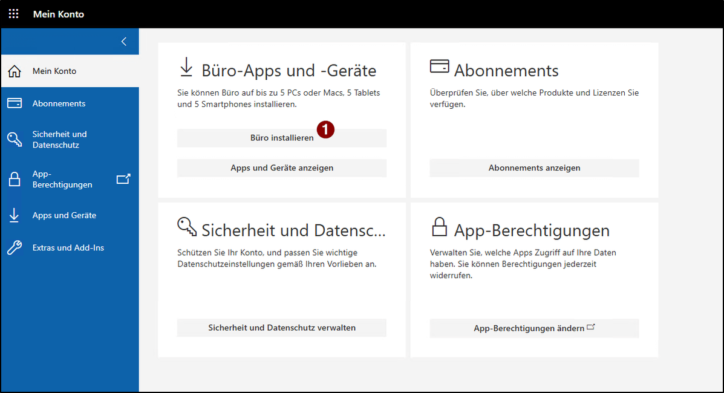Viewport: 724px width, 393px height.
Task: Click the home icon beside Mein Konto
Action: 15,71
